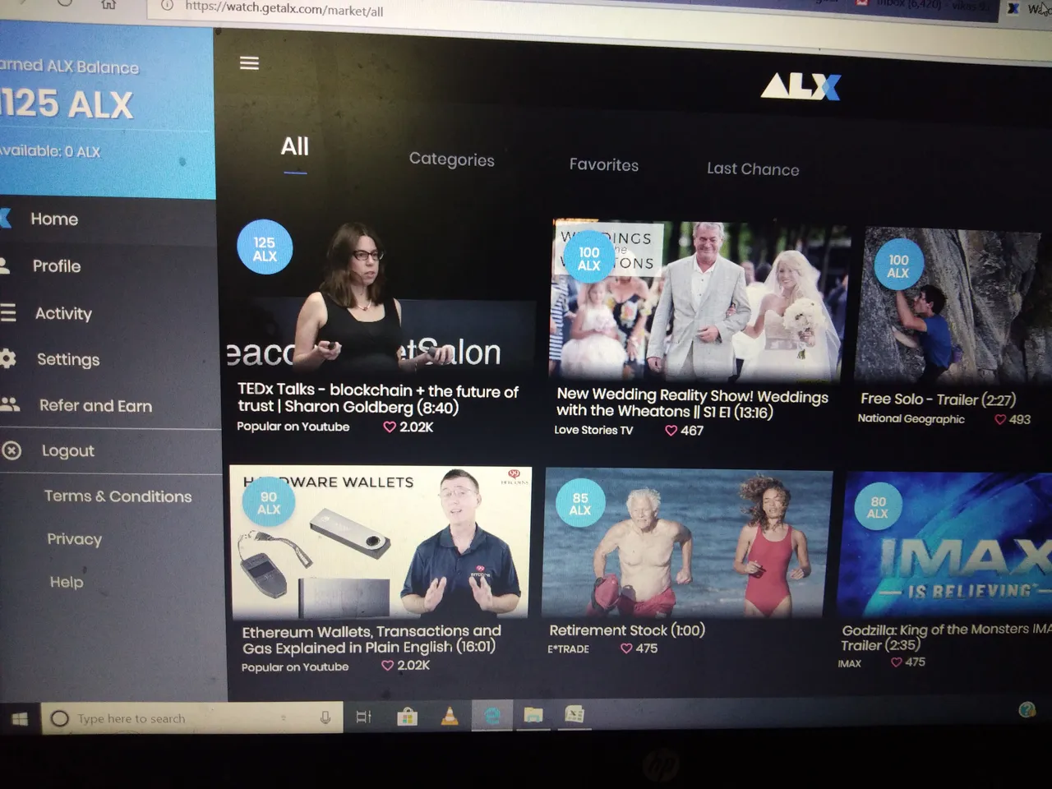1052x789 pixels.
Task: Open VLC media player from taskbar
Action: coord(450,716)
